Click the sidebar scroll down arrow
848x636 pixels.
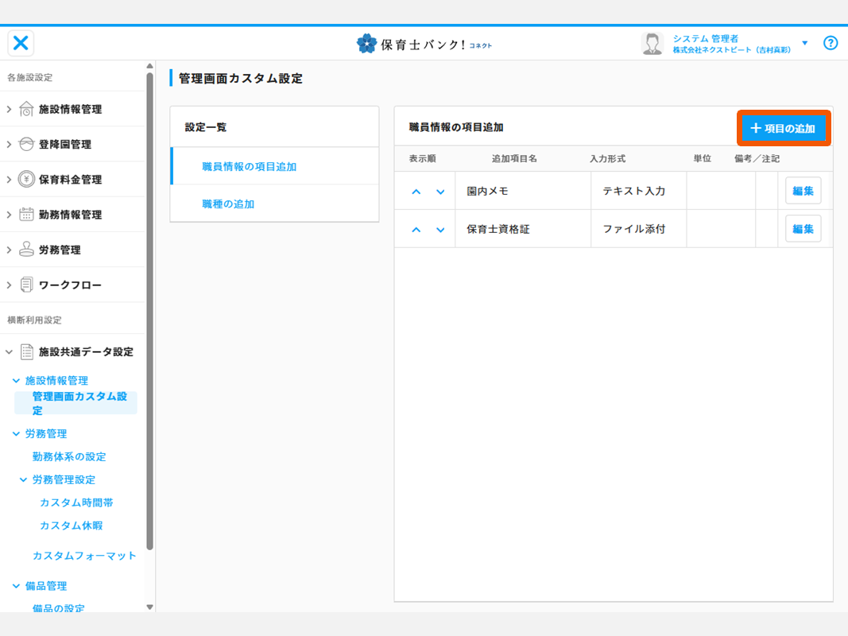click(149, 607)
